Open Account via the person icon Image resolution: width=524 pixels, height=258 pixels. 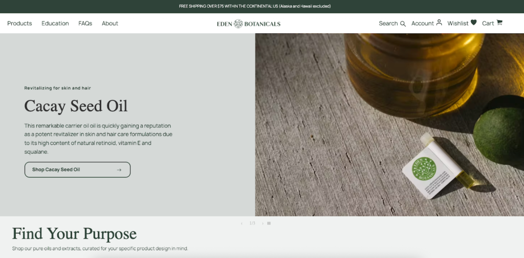[439, 22]
